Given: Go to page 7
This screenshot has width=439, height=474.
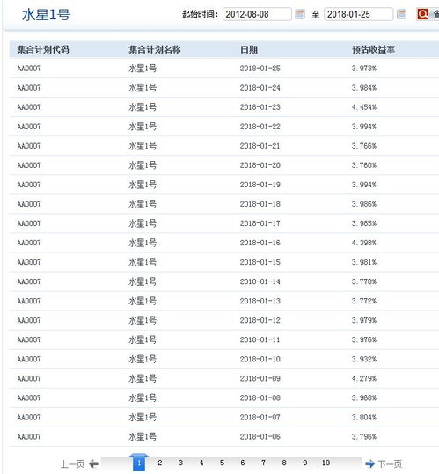Looking at the screenshot, I should coord(263,463).
